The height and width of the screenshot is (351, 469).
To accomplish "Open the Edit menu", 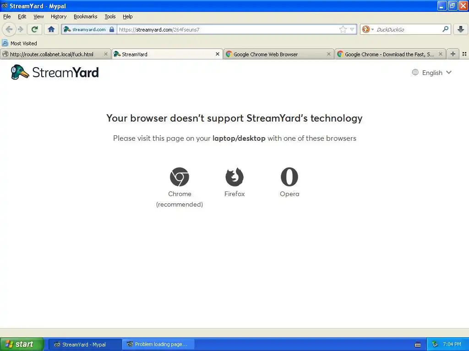I will click(x=22, y=16).
